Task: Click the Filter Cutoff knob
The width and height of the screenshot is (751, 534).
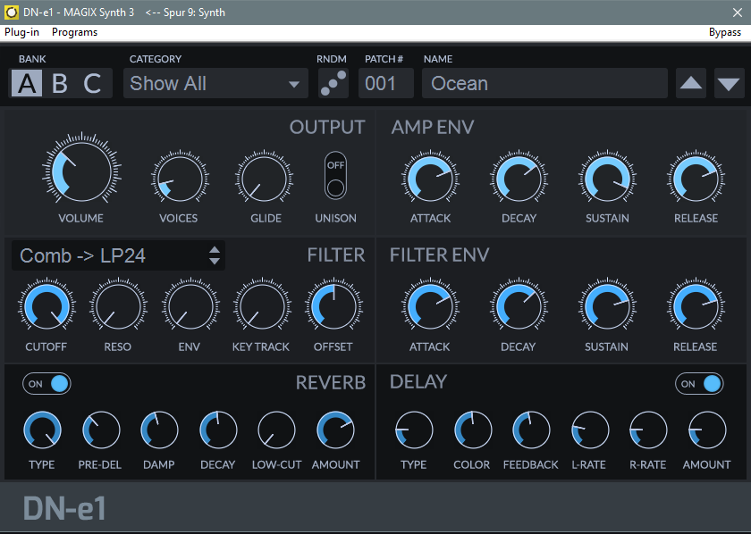Action: point(46,306)
